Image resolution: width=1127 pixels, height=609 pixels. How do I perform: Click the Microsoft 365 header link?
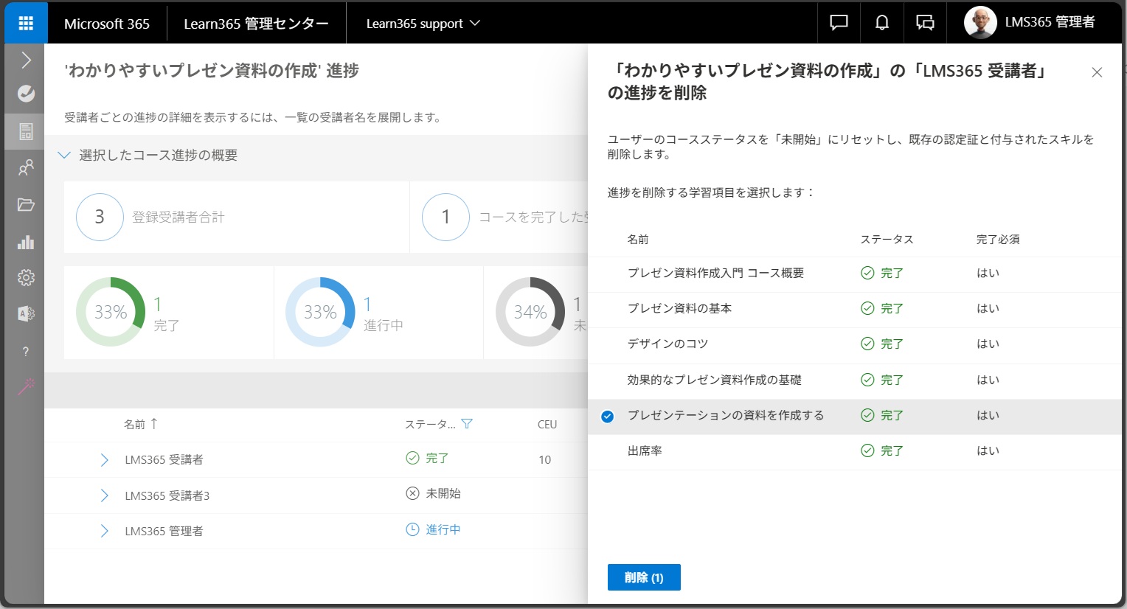tap(107, 24)
